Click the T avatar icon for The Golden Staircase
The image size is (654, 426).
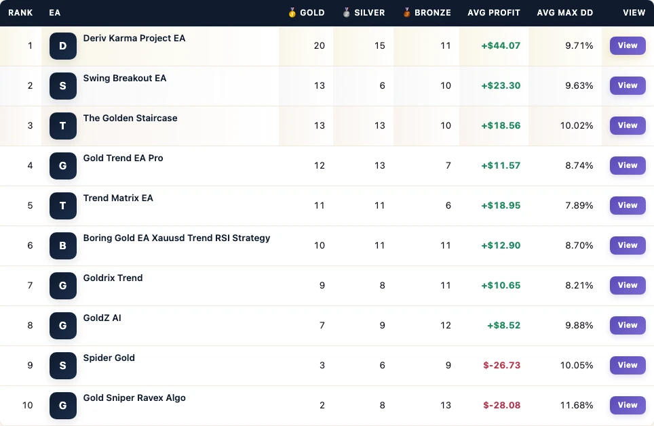click(x=63, y=126)
